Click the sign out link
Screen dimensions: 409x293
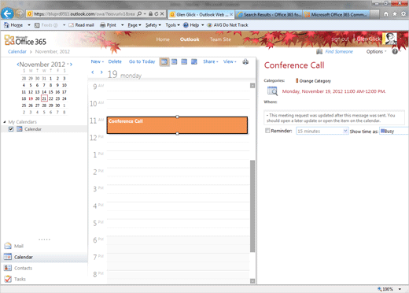tap(340, 39)
